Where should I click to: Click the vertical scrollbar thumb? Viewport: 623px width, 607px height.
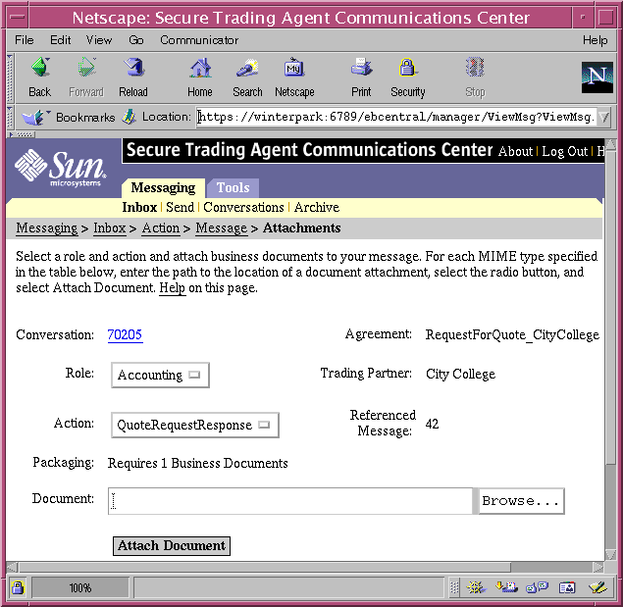[610, 307]
